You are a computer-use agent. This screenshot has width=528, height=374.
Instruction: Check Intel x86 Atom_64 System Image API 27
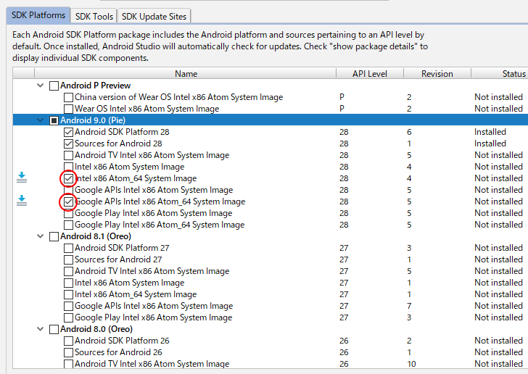[68, 294]
